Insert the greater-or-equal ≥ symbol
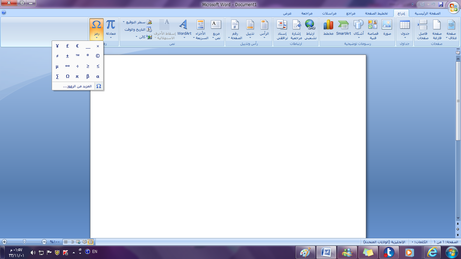Viewport: 461px width, 259px height. coord(88,66)
